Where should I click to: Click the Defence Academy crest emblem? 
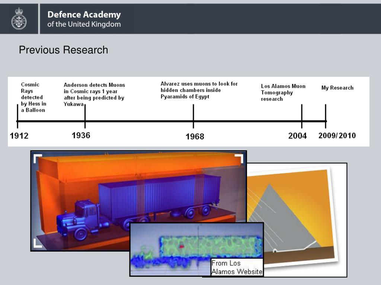pos(19,19)
